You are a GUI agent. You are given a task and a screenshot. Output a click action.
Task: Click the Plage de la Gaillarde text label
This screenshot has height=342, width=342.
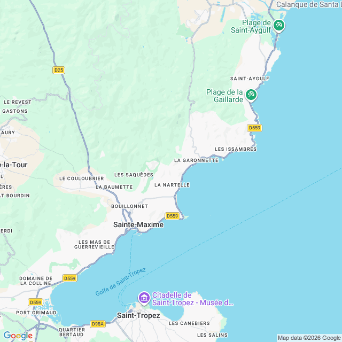click(x=224, y=96)
